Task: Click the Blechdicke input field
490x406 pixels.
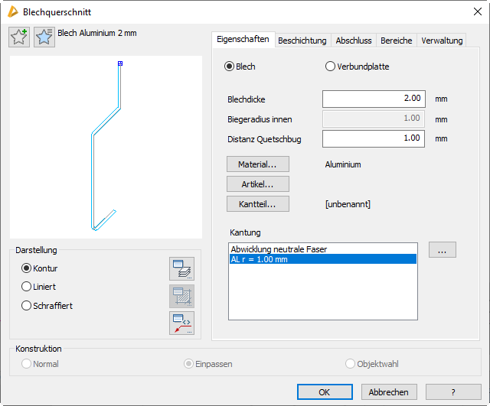Action: 373,99
